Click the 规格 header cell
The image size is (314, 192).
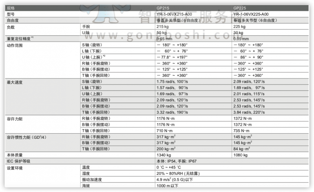pyautogui.click(x=11, y=8)
